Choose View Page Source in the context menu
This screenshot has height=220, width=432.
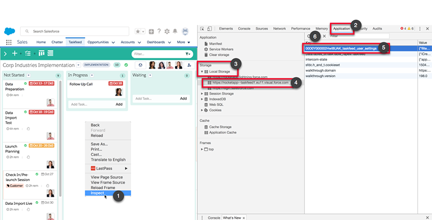pyautogui.click(x=107, y=177)
